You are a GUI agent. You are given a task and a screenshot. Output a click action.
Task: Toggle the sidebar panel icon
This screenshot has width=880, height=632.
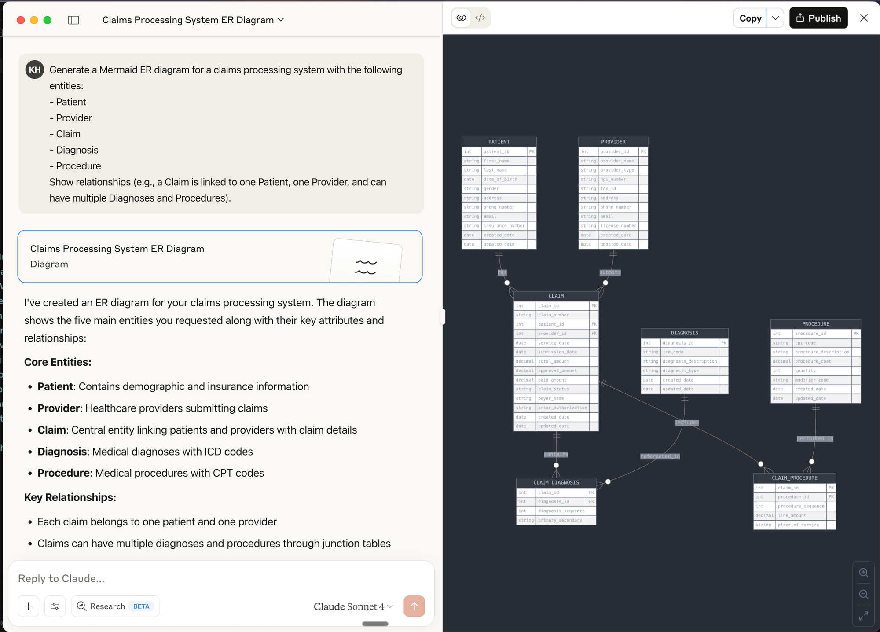73,20
